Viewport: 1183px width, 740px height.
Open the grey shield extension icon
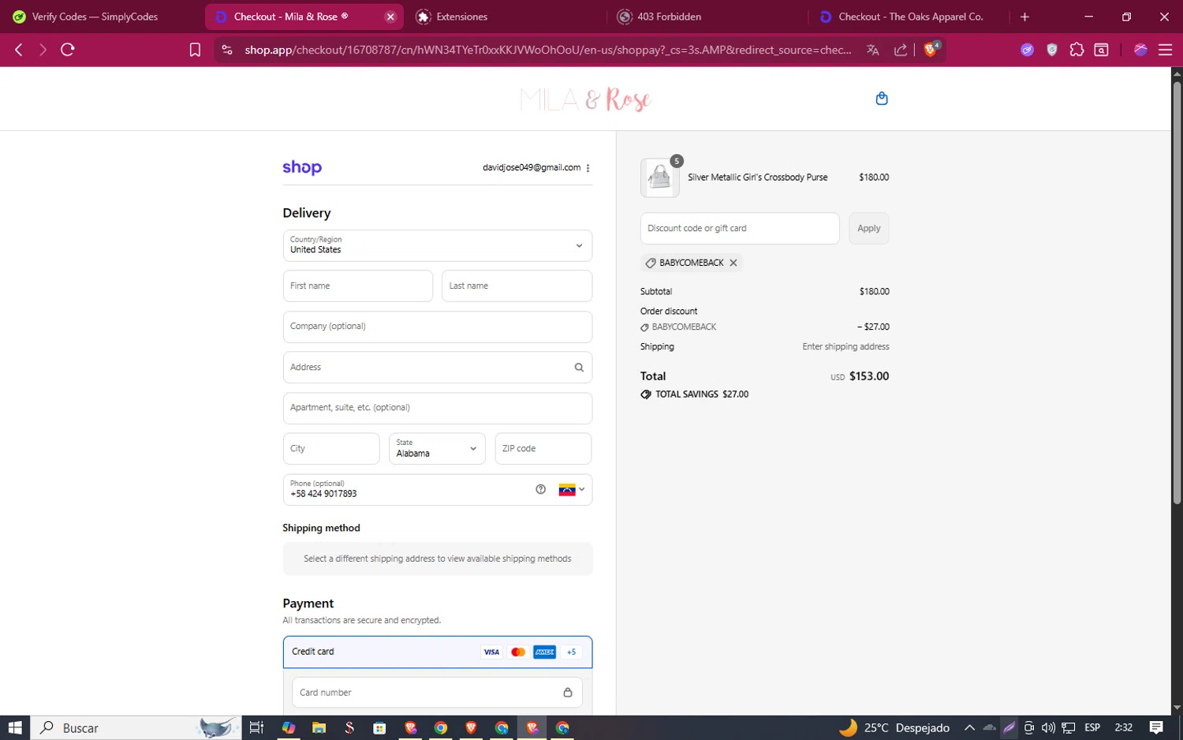(x=1052, y=50)
